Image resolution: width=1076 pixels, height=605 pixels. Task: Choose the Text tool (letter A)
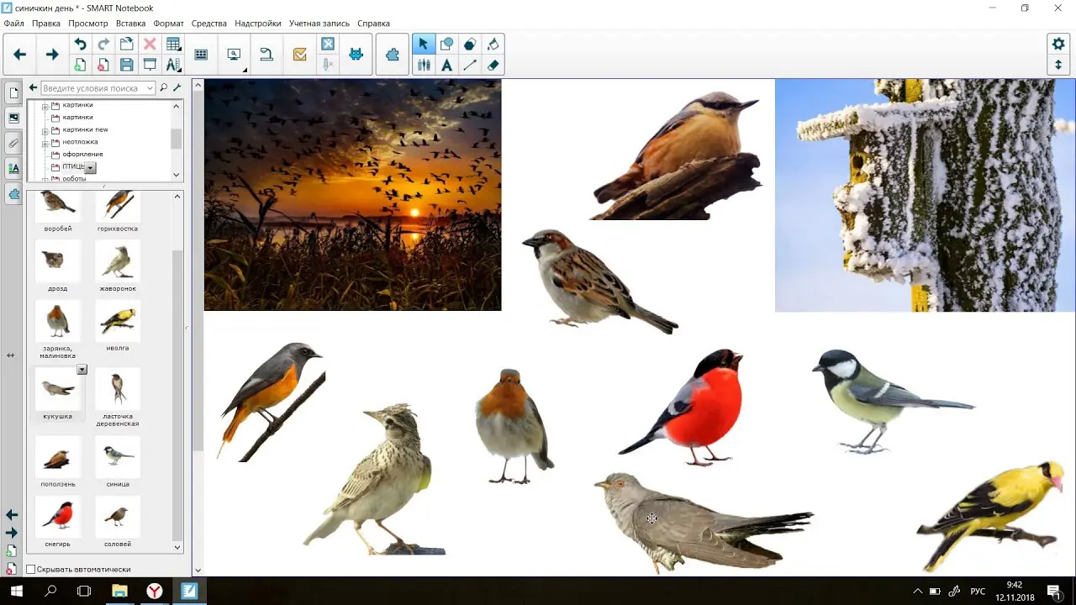446,65
